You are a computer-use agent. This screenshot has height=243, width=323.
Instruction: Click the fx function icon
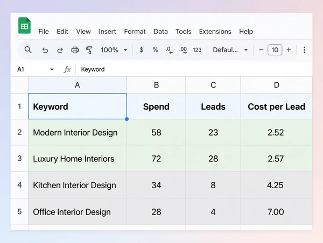point(67,69)
